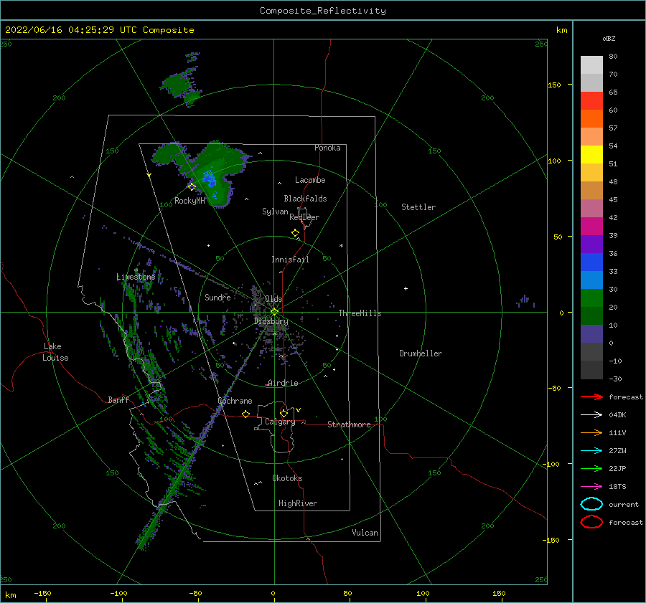Click the orange 111V arrow icon
Image resolution: width=646 pixels, height=603 pixels.
(x=591, y=432)
